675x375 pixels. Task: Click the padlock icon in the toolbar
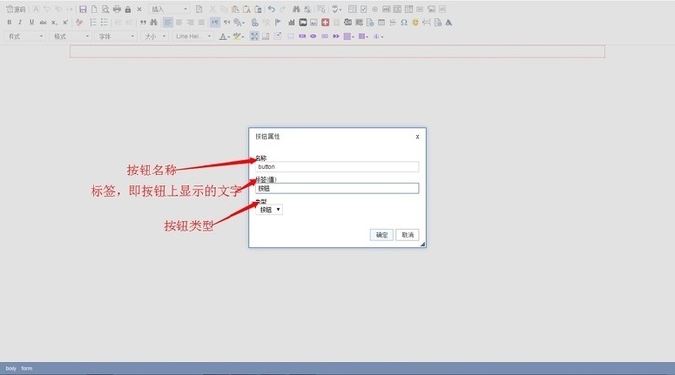[x=128, y=9]
